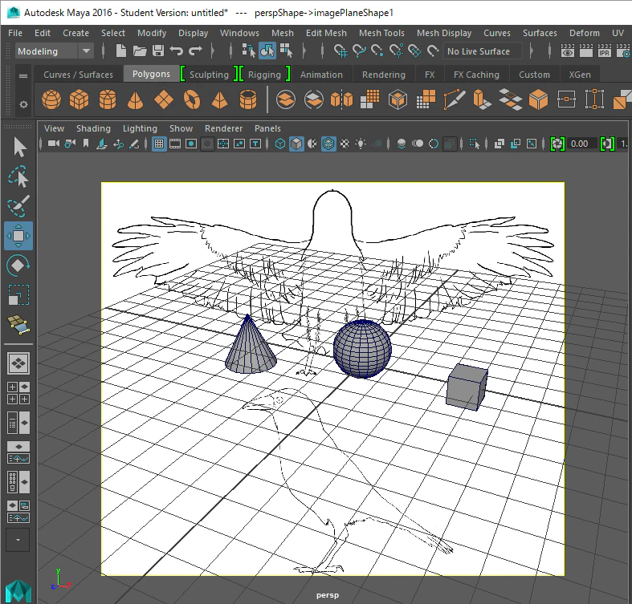Viewport: 632px width, 604px height.
Task: Switch to four view layout
Action: coord(18,393)
